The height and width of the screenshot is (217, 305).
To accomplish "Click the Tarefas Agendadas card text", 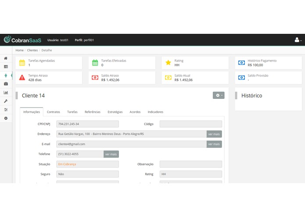I will (41, 61).
